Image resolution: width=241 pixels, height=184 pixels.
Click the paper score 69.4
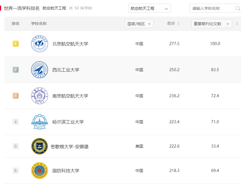tap(215, 171)
